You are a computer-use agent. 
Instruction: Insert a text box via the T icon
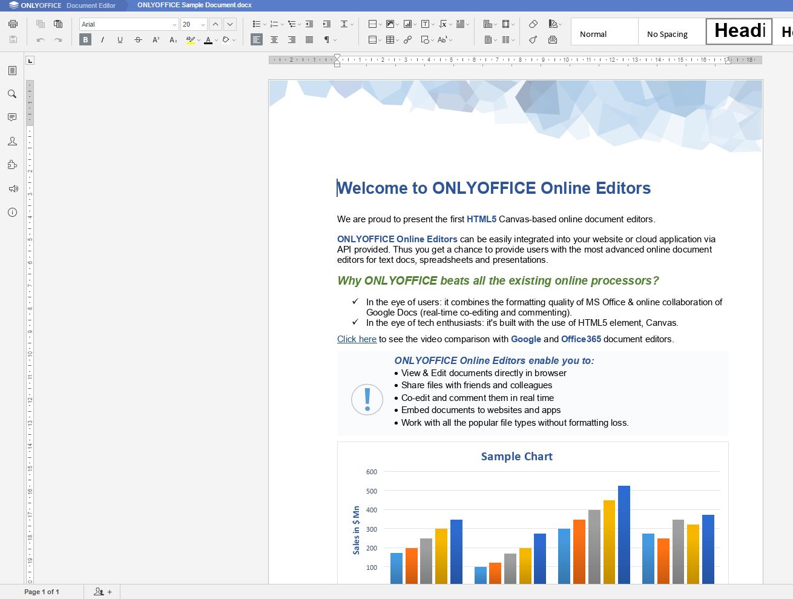point(425,24)
